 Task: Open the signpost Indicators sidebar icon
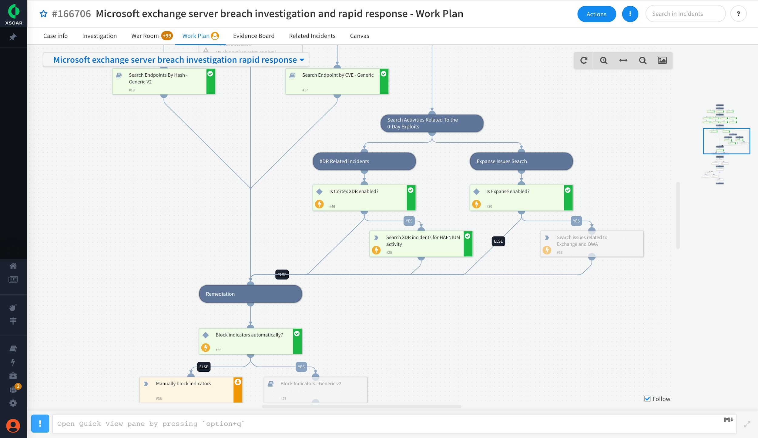point(13,321)
